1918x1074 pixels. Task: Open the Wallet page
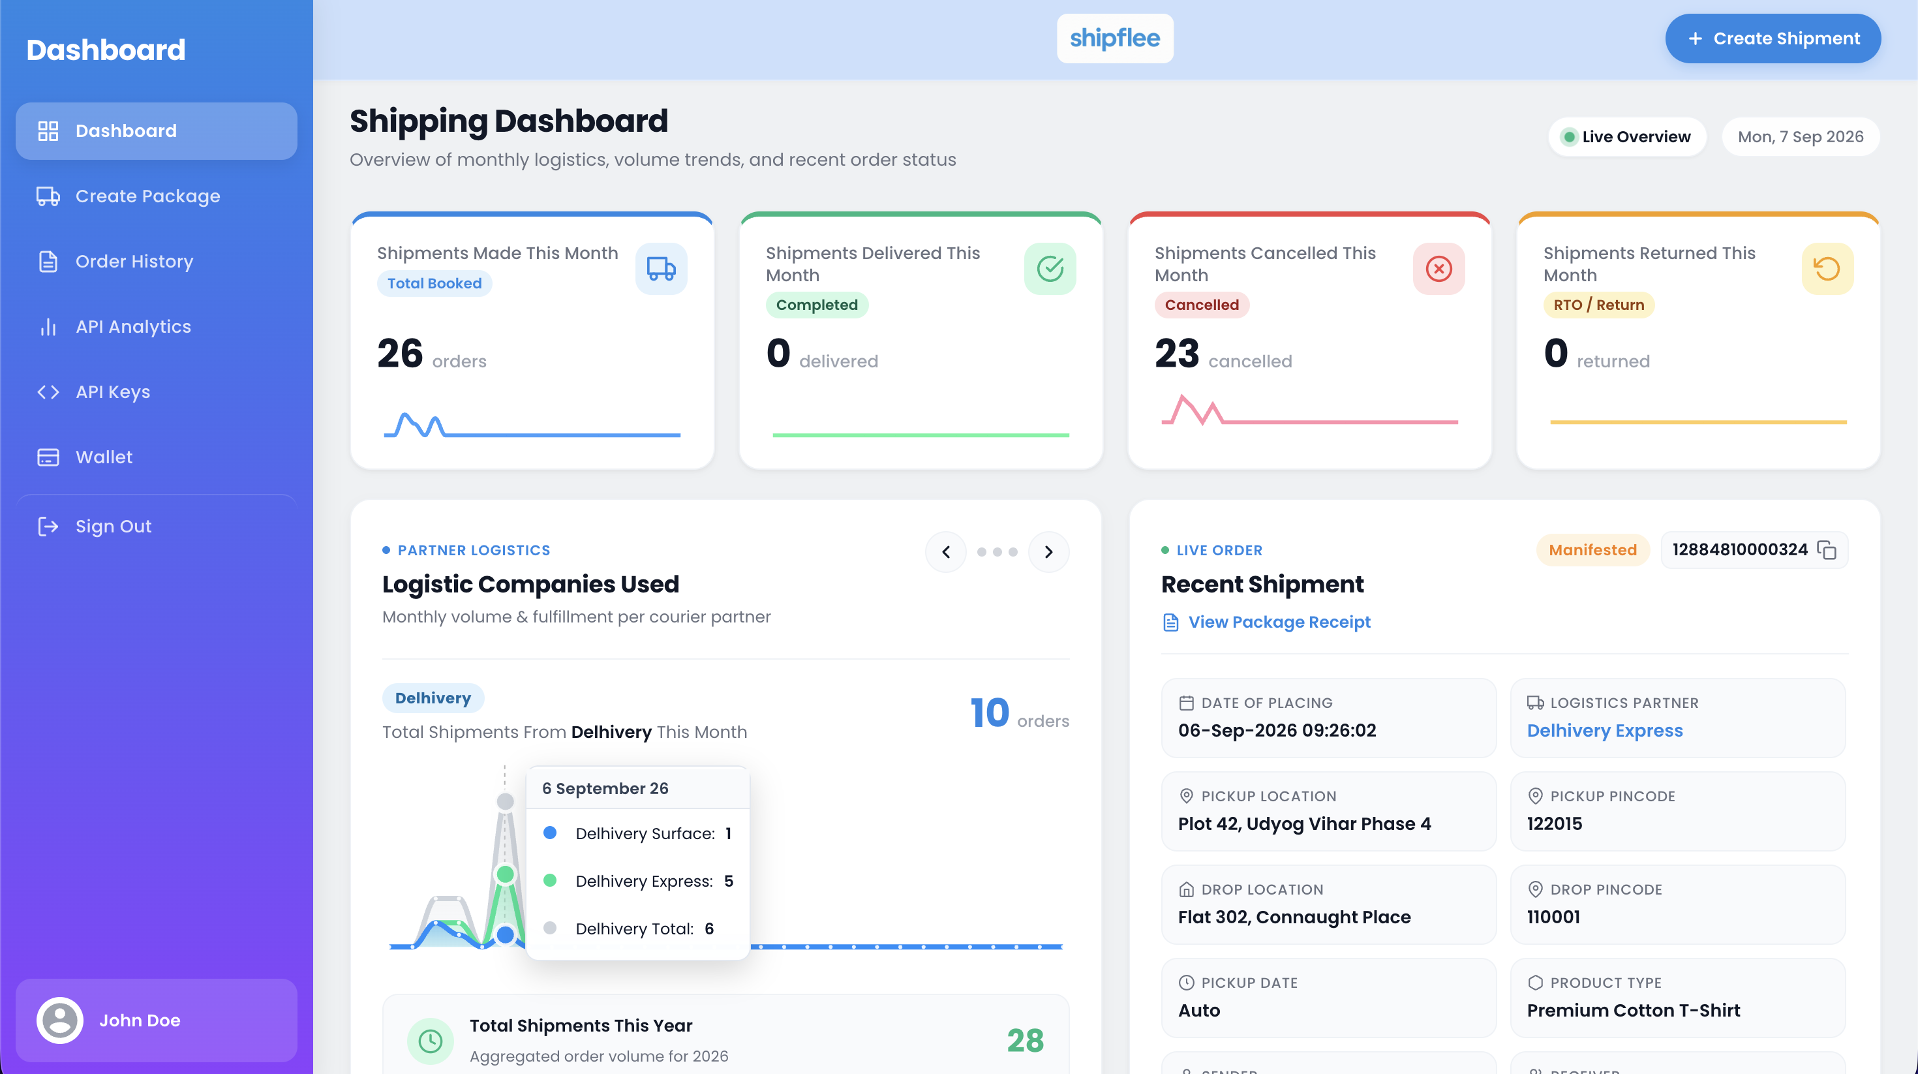tap(157, 457)
